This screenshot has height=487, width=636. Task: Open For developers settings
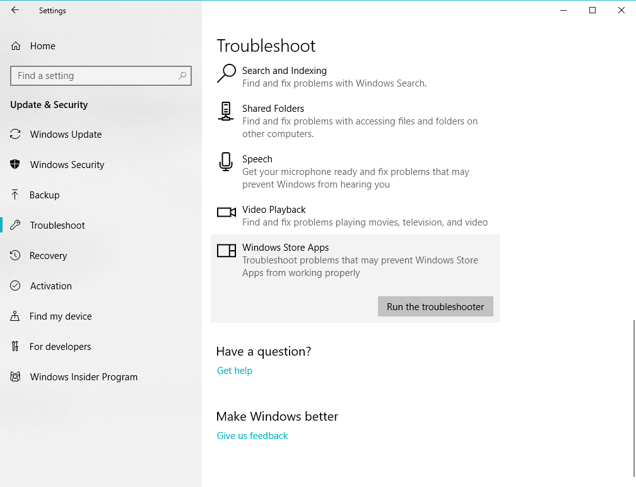pos(100,347)
